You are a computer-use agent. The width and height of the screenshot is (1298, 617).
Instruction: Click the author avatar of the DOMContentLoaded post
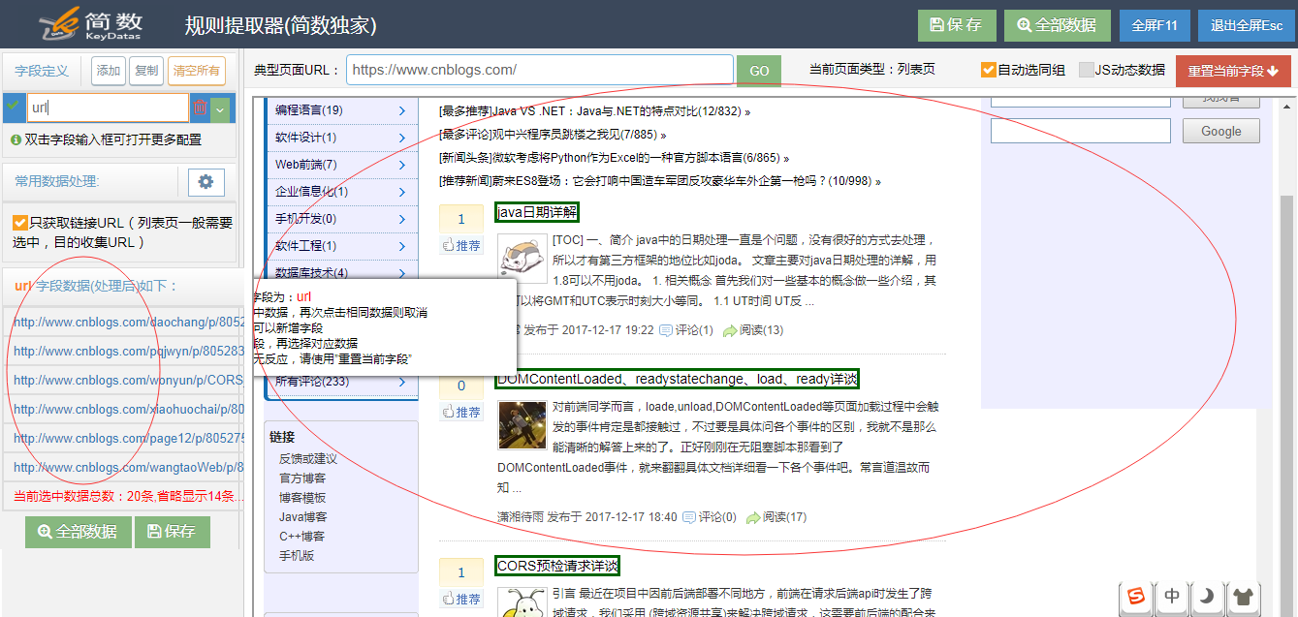click(x=522, y=425)
